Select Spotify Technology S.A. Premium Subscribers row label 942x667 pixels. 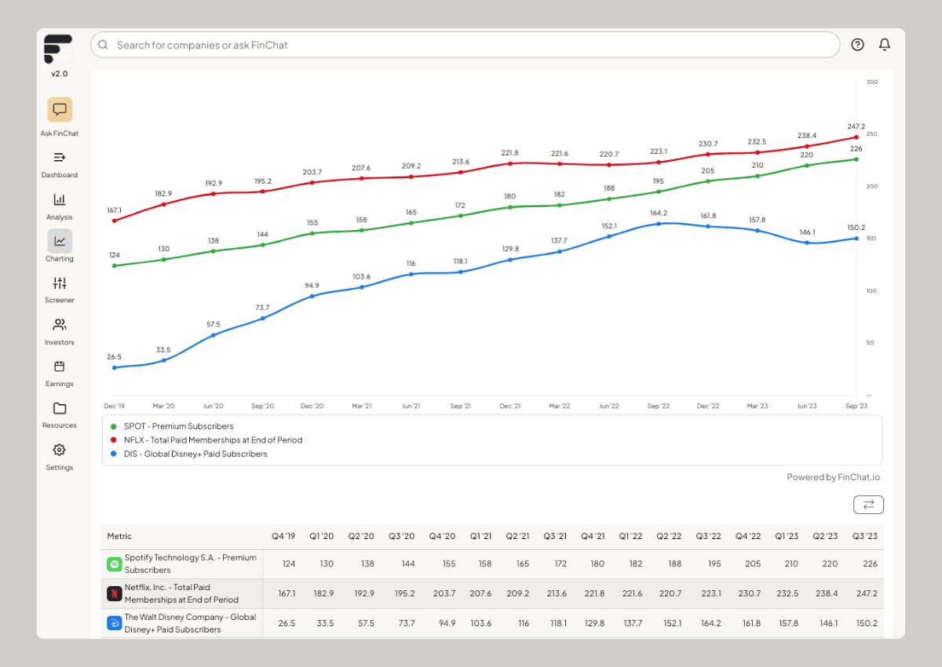191,564
